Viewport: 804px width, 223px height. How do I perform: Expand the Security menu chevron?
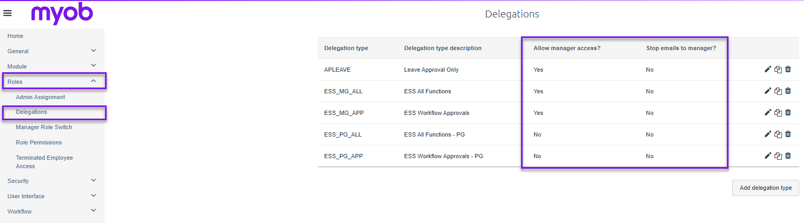[x=93, y=180]
